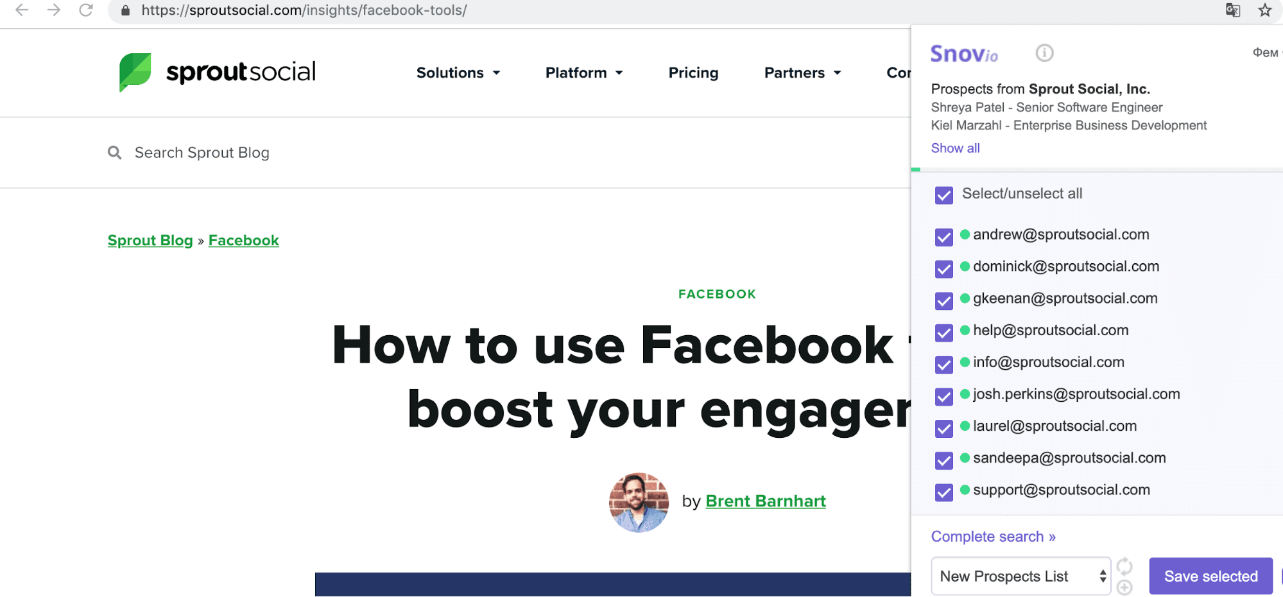Uncheck josh.perkins@sproutsocial.com checkbox

(x=944, y=397)
